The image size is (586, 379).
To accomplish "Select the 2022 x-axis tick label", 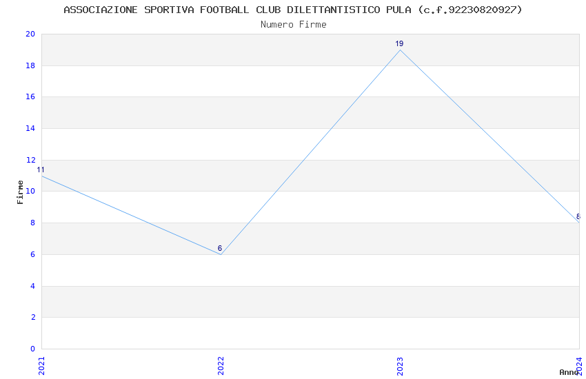I will click(x=221, y=365).
